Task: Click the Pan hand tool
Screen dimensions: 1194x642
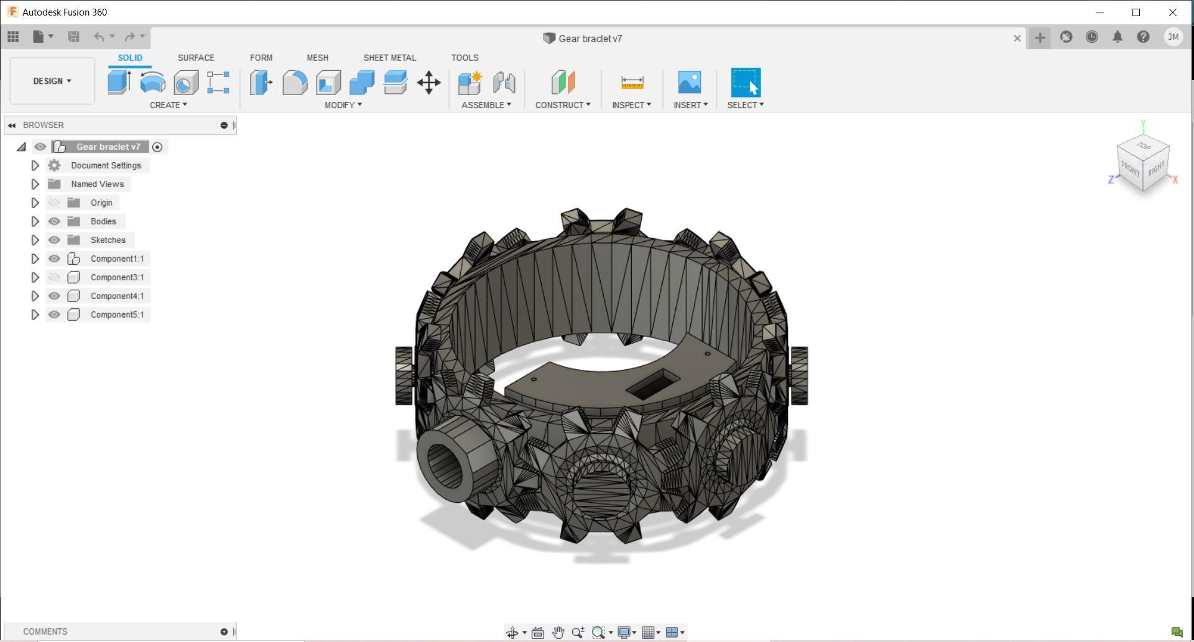Action: [558, 632]
